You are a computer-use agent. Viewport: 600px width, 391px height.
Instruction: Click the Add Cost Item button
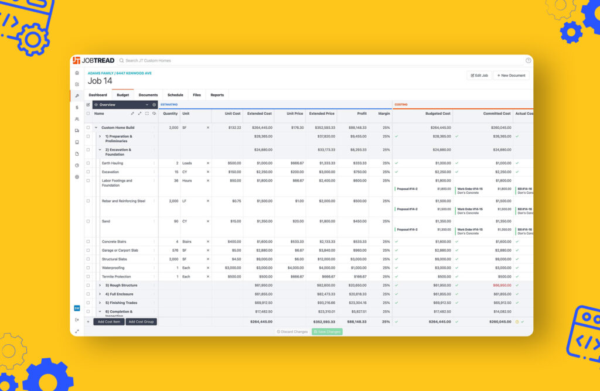[108, 322]
